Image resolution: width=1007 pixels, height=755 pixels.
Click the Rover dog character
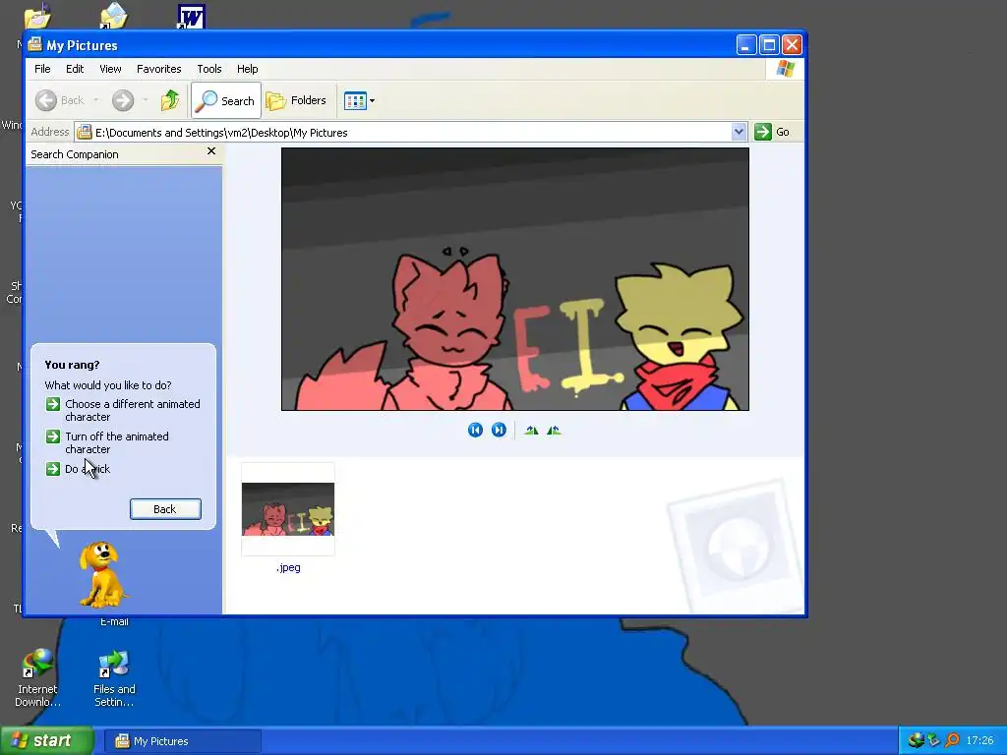tap(102, 574)
